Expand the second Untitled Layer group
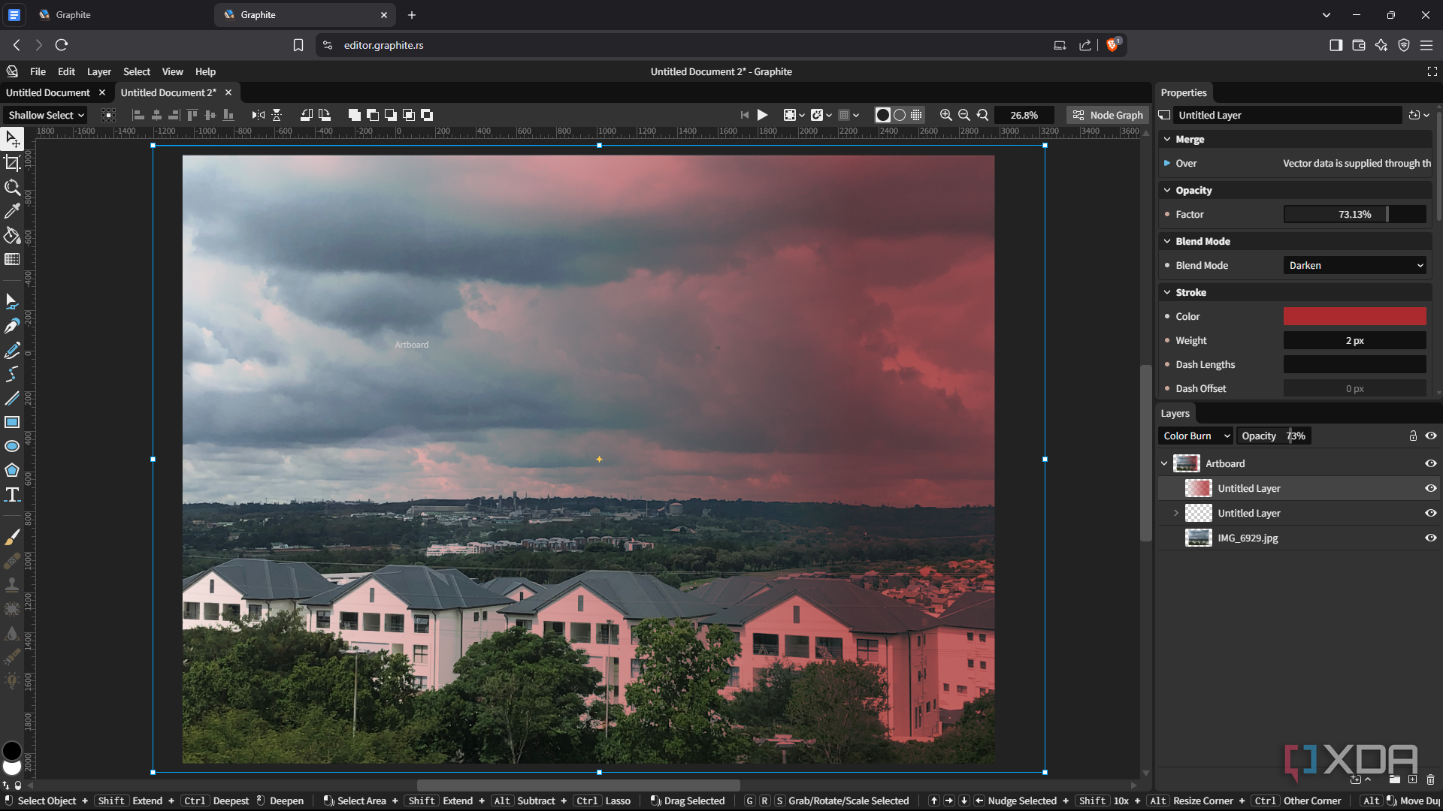This screenshot has width=1443, height=811. point(1176,513)
